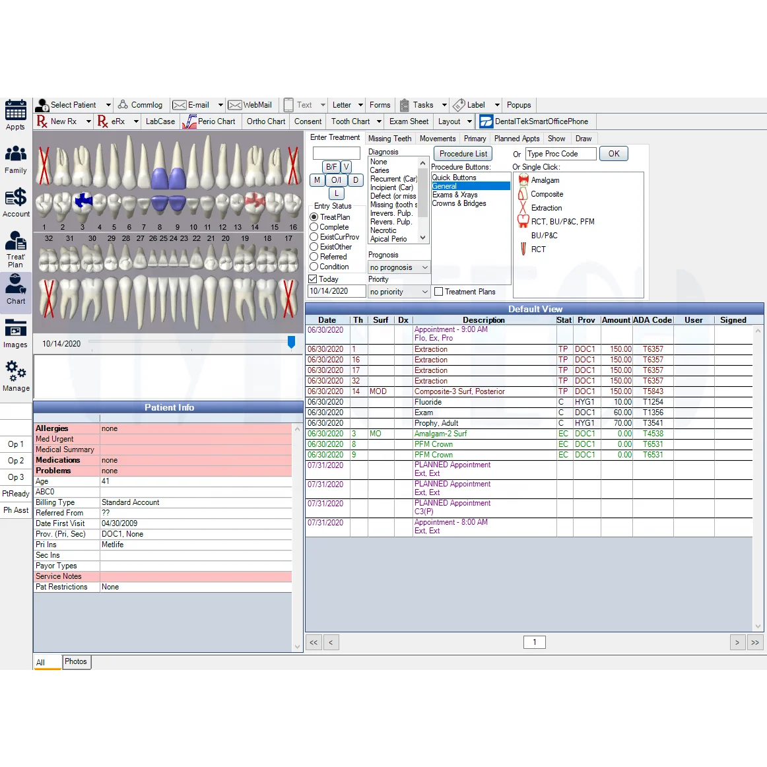Expand the E-mail dropdown arrow
767x767 pixels.
tap(220, 105)
